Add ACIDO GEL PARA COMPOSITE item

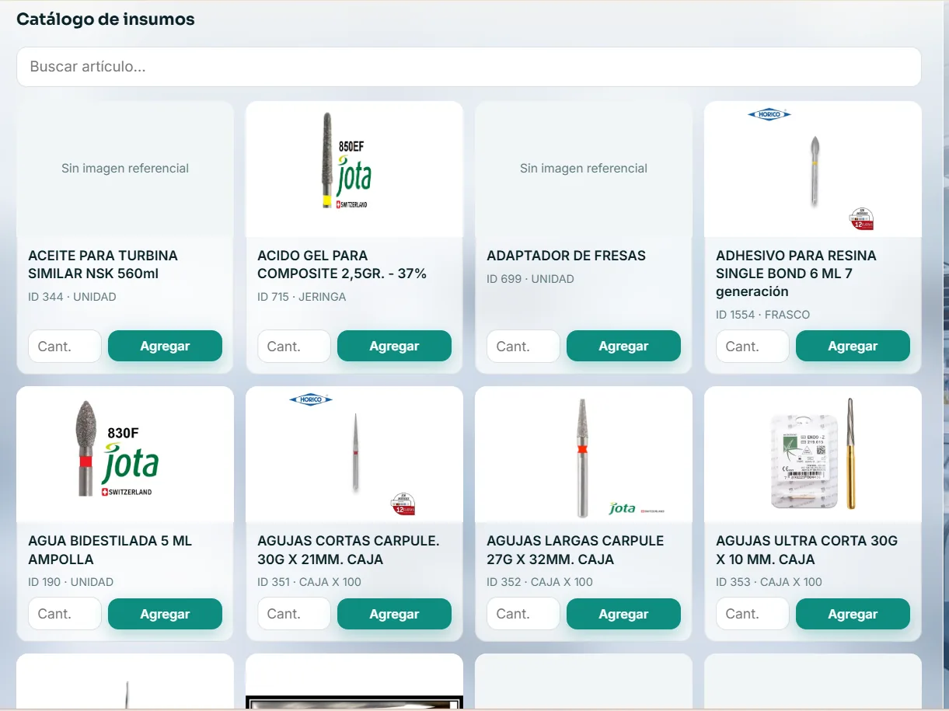pyautogui.click(x=394, y=346)
